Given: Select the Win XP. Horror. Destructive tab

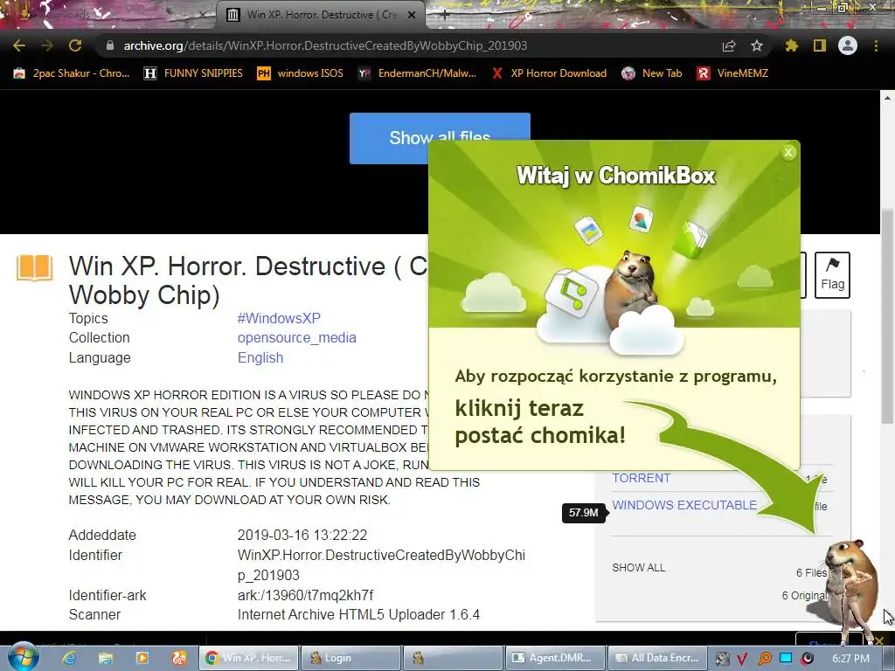Looking at the screenshot, I should pos(320,15).
